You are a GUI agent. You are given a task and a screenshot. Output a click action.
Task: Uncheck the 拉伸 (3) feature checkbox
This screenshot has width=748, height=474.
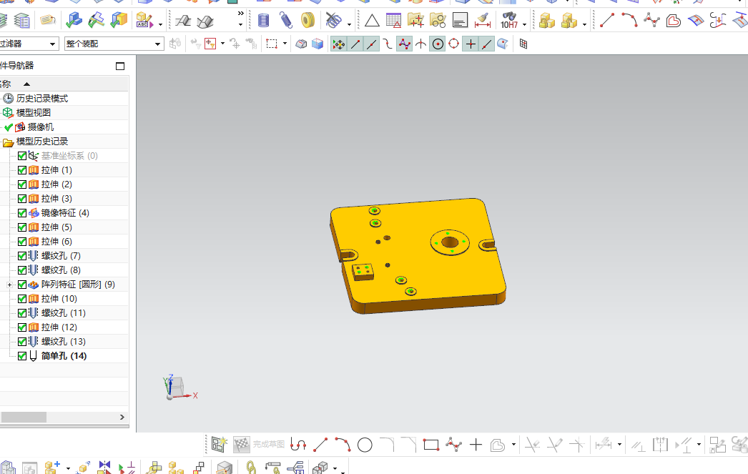pyautogui.click(x=22, y=199)
